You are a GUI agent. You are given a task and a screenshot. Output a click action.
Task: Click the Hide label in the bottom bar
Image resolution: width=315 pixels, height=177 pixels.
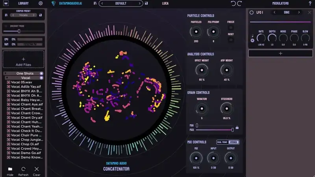pyautogui.click(x=10, y=175)
